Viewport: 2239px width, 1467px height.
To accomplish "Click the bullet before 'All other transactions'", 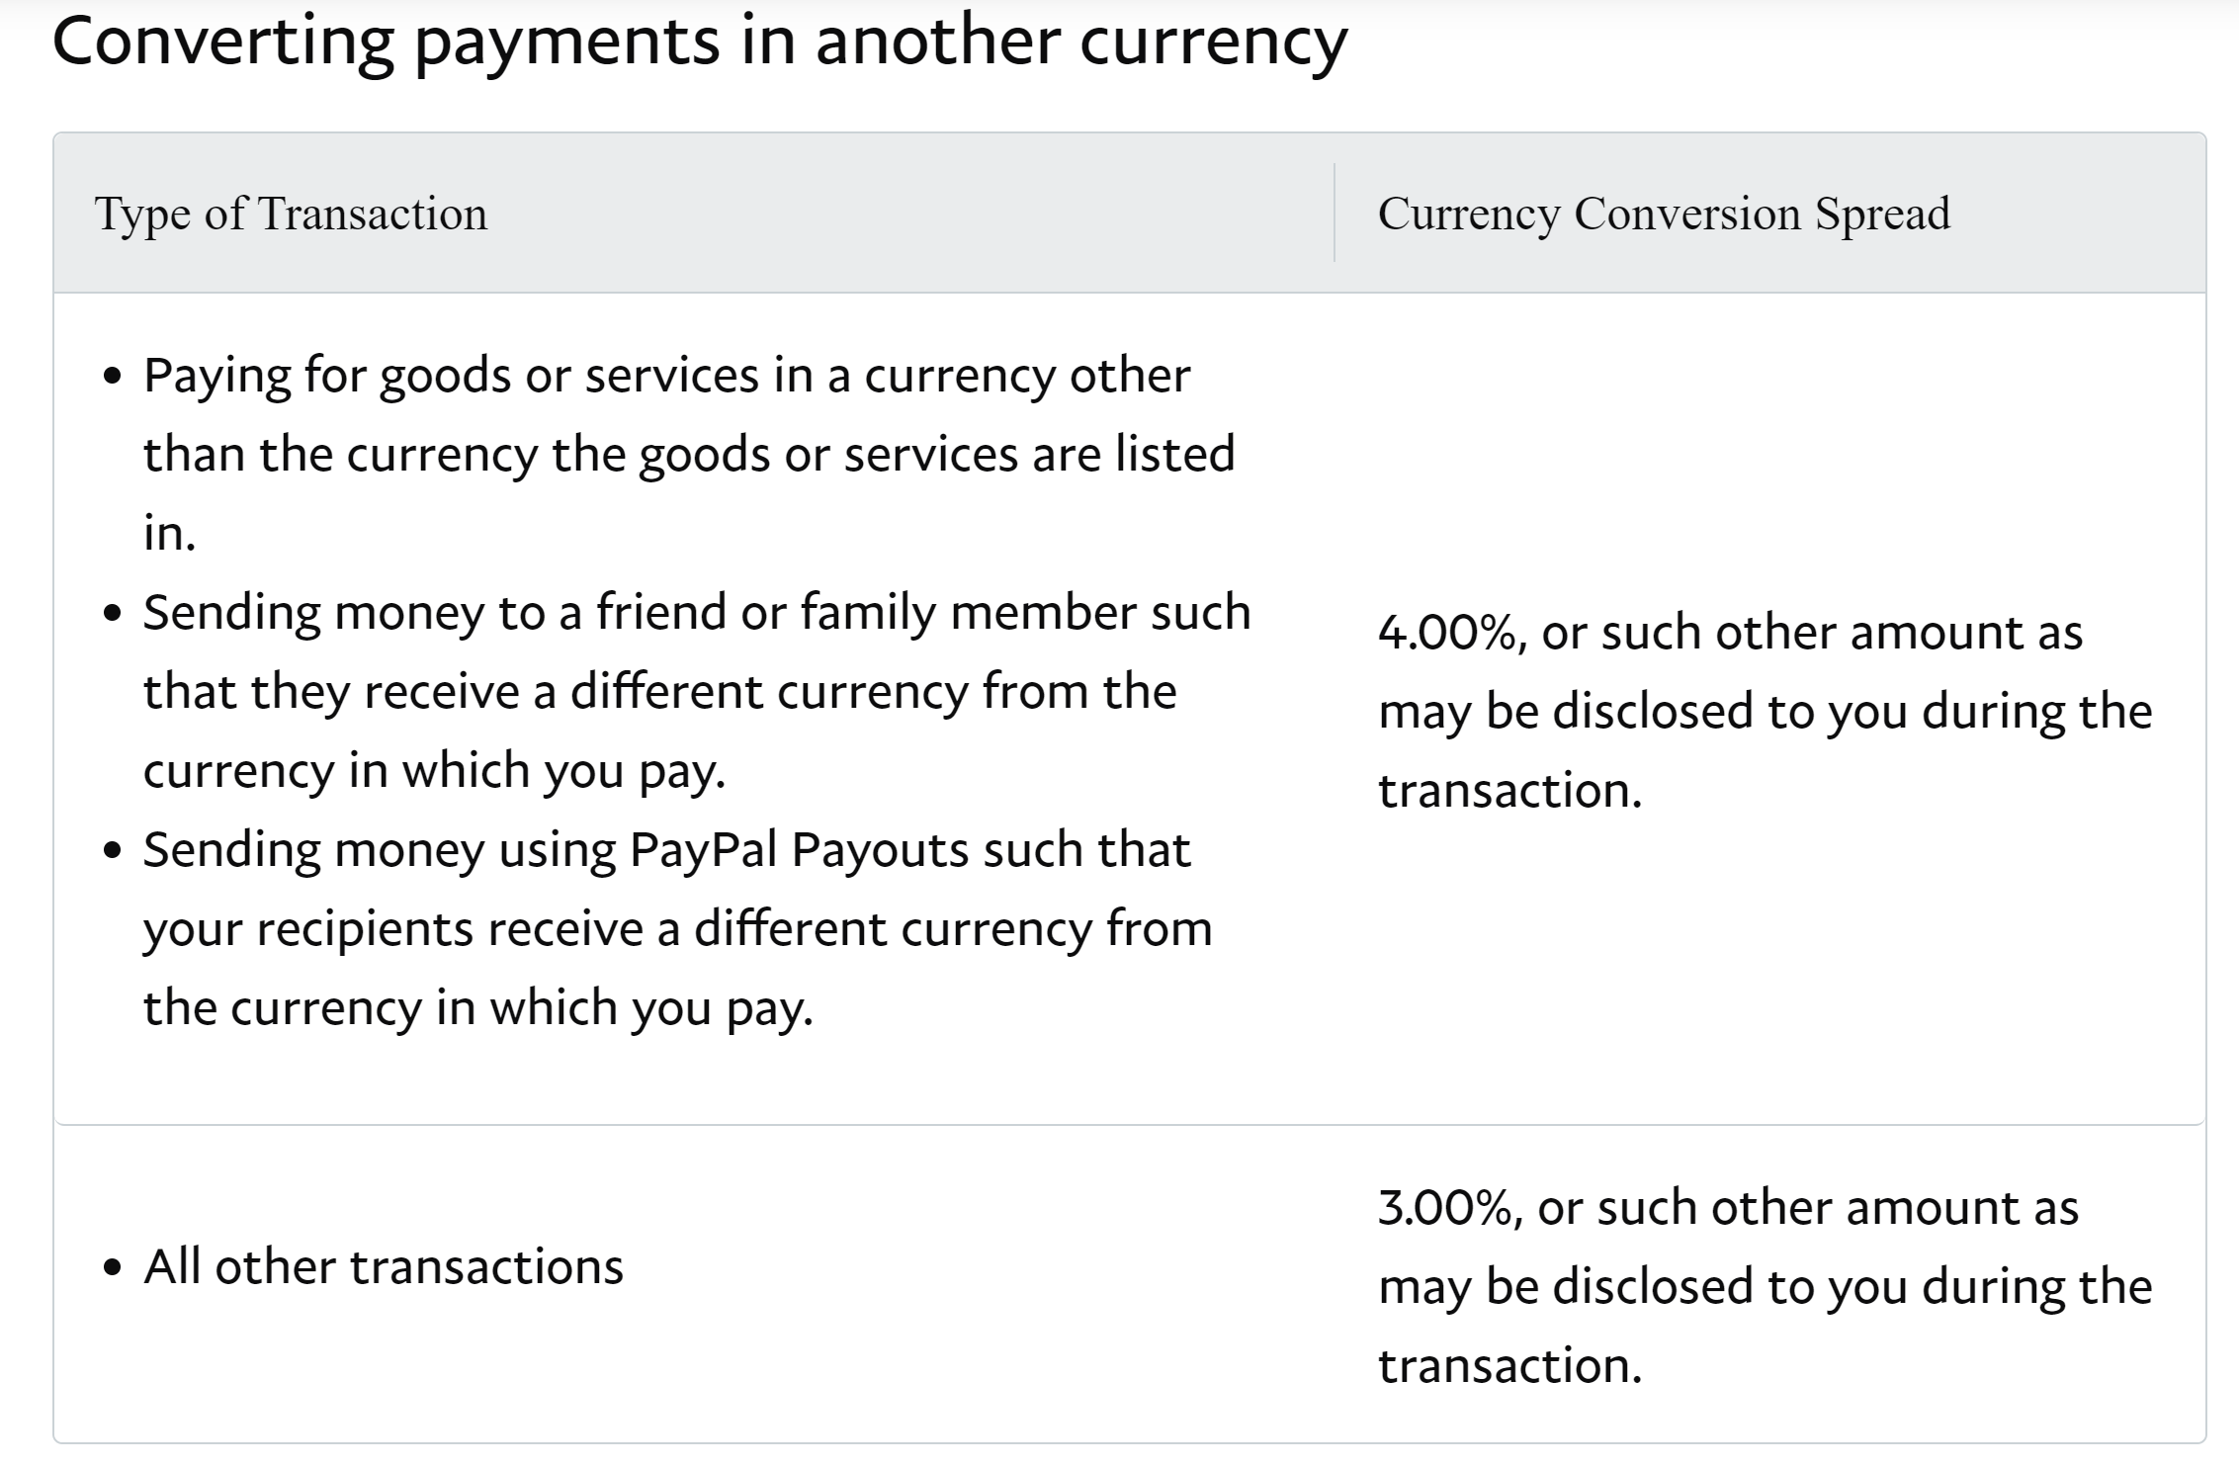I will (113, 1268).
